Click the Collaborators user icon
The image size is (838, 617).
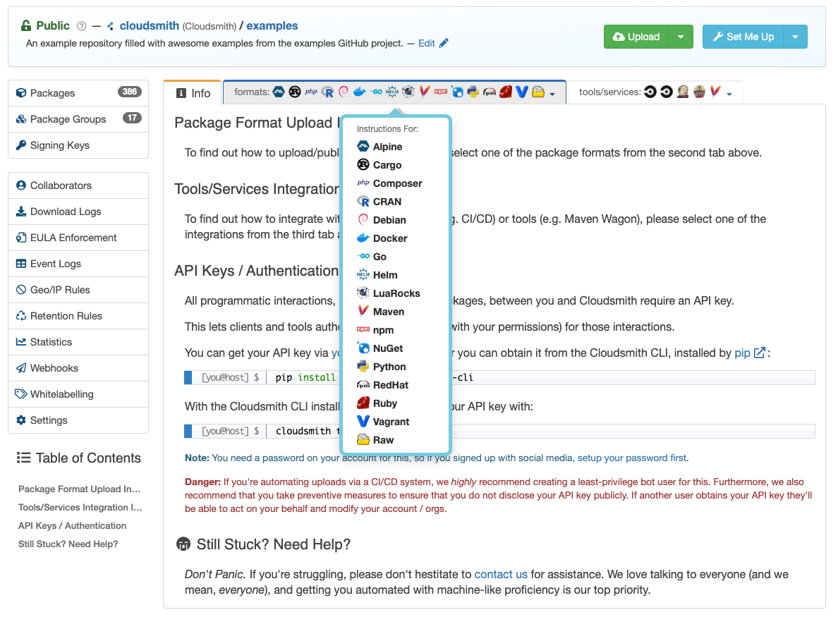[21, 185]
